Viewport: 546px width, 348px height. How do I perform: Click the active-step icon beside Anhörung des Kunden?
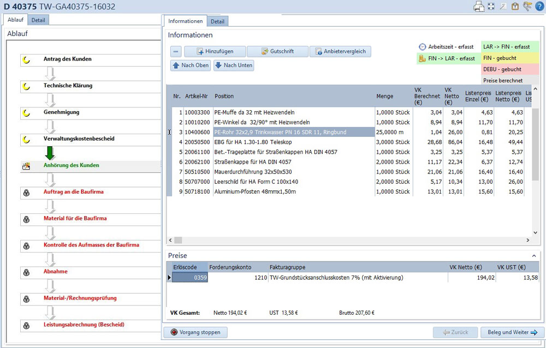(x=26, y=166)
